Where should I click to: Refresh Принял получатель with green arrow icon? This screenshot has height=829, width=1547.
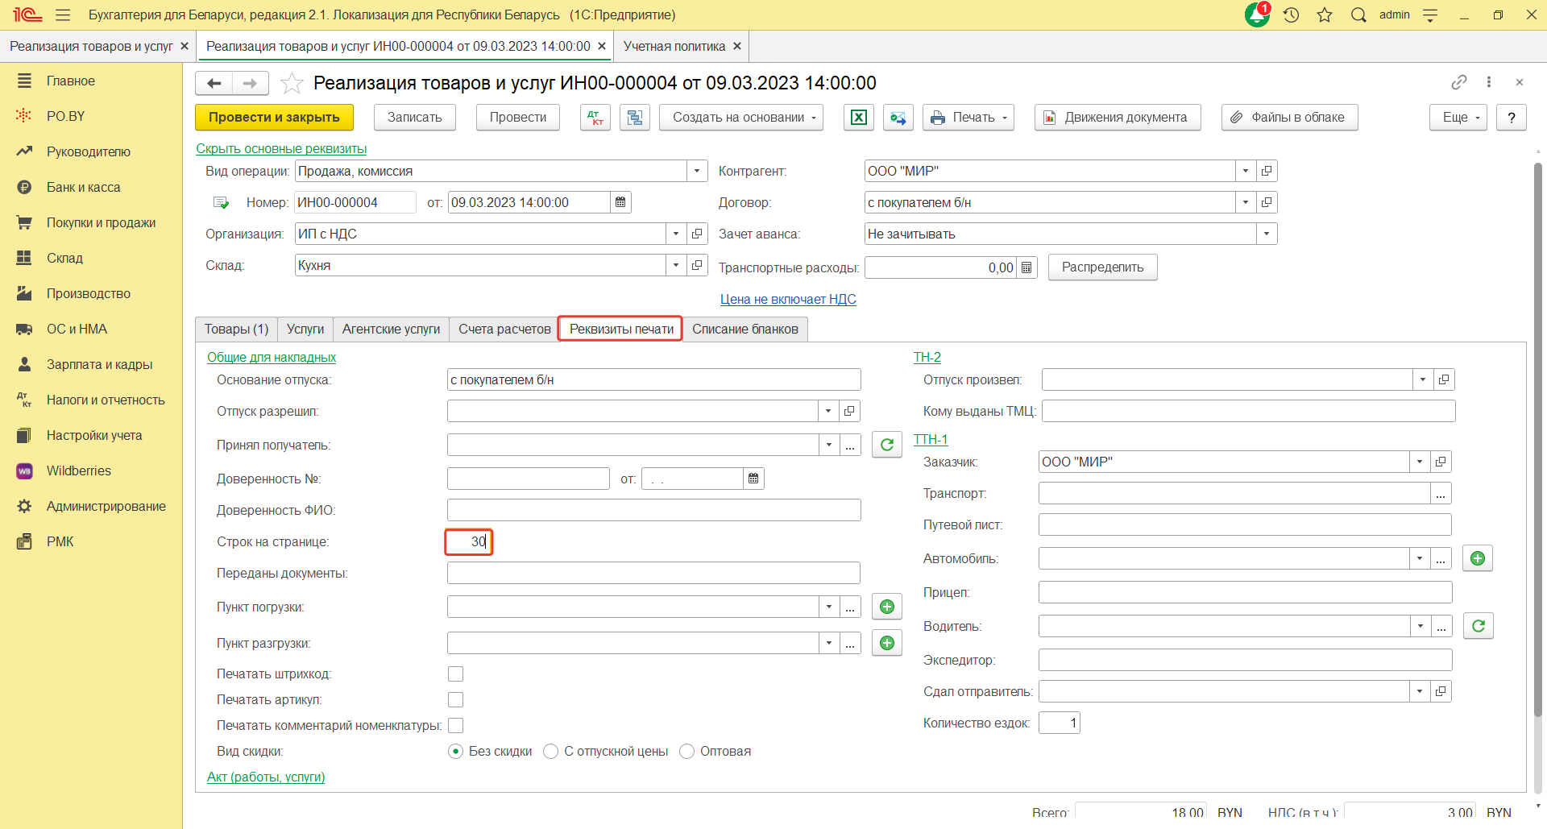886,445
